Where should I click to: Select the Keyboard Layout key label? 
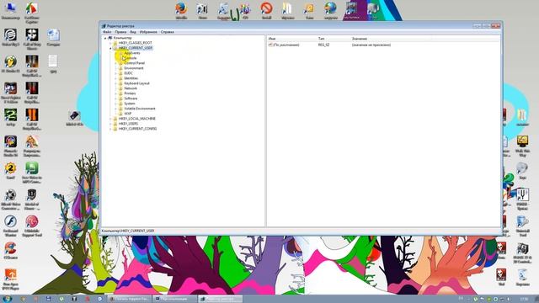pos(136,83)
